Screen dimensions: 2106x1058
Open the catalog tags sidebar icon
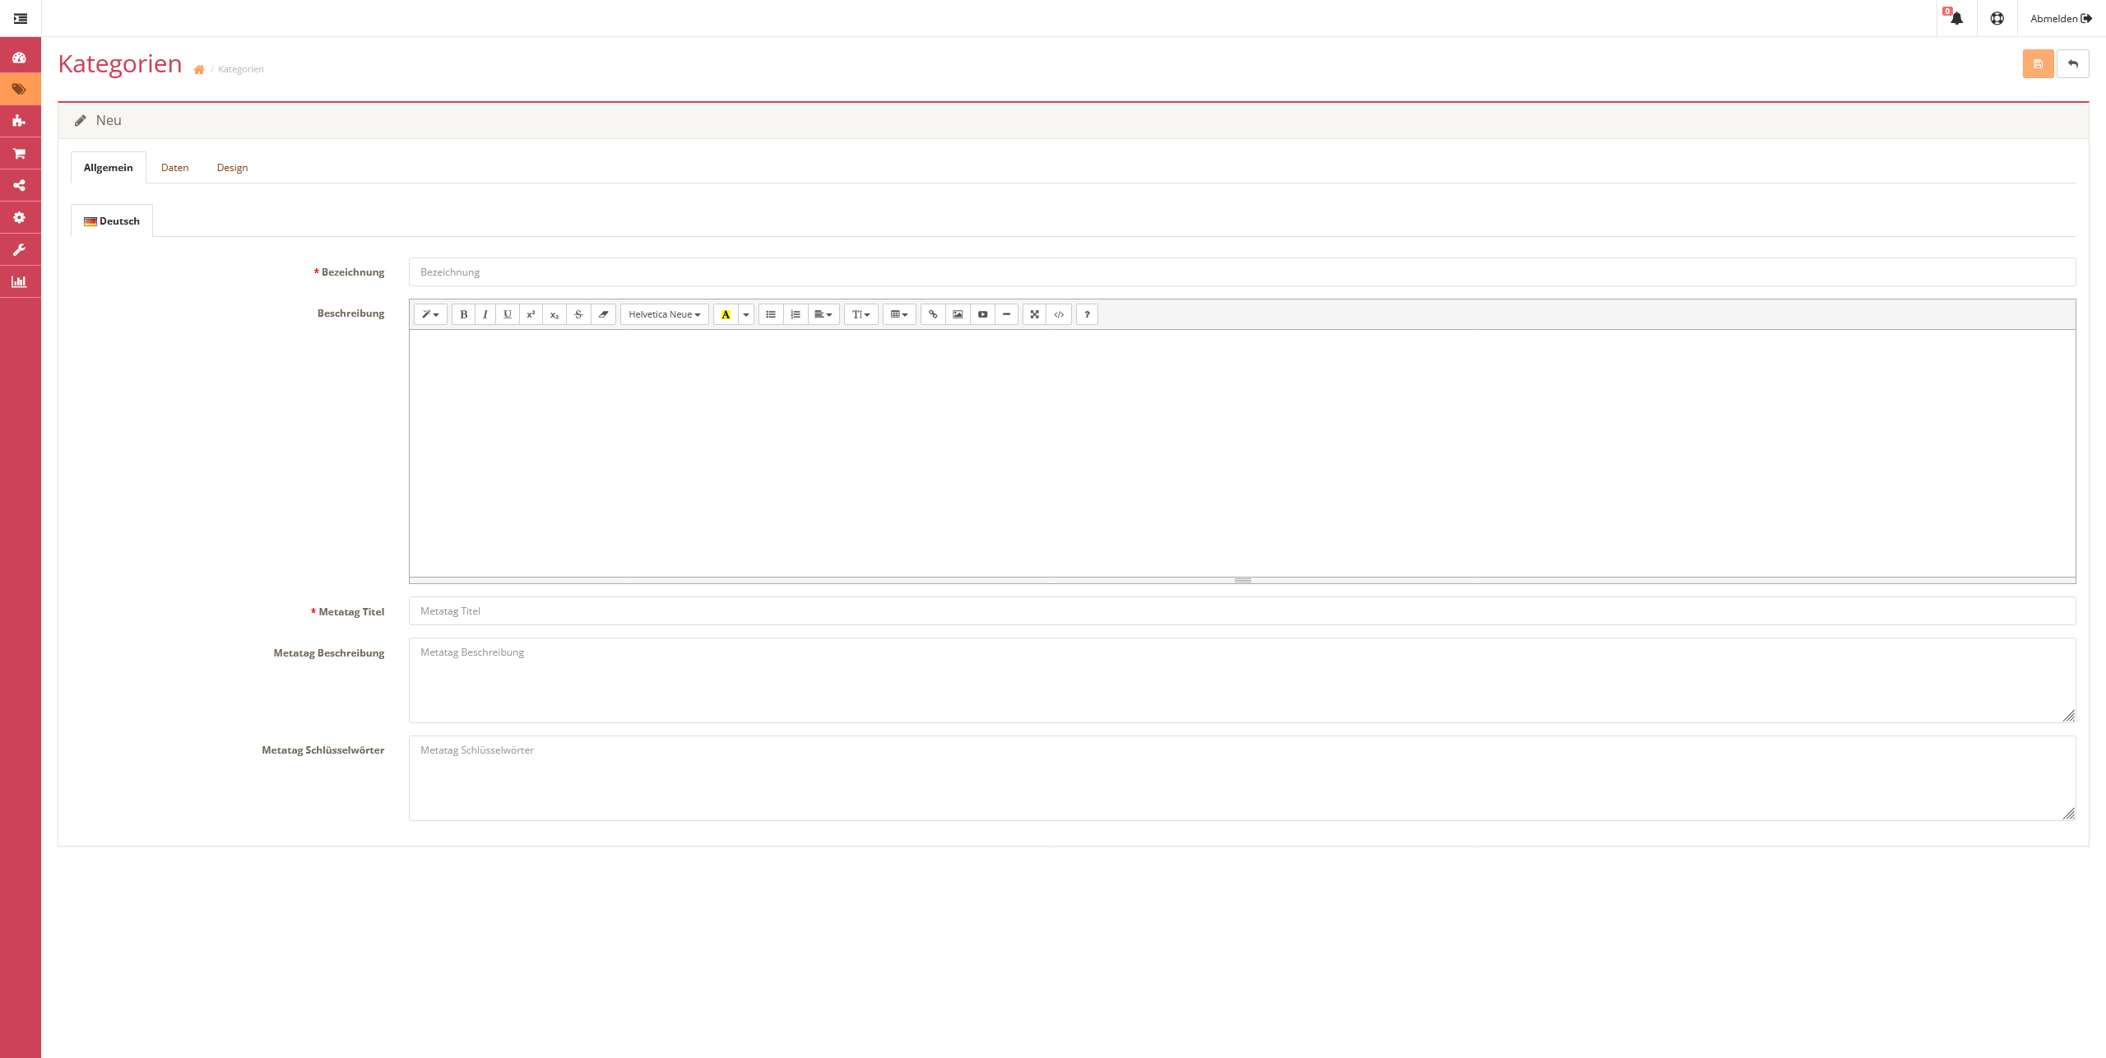coord(20,89)
